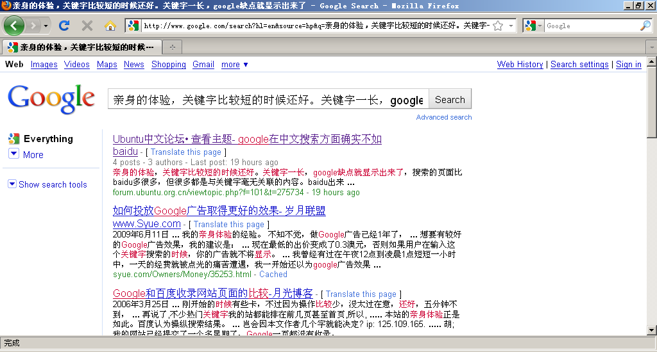
Task: Go back with the green back arrow
Action: click(14, 26)
